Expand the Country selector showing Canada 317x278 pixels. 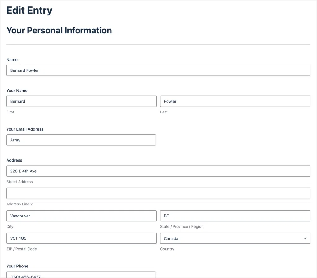235,238
